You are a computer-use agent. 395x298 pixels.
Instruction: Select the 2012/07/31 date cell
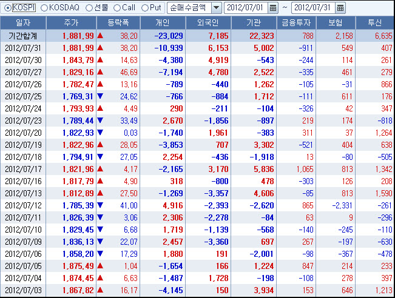pos(23,48)
